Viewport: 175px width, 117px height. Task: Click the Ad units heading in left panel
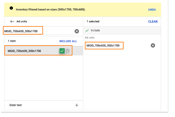click(x=21, y=21)
